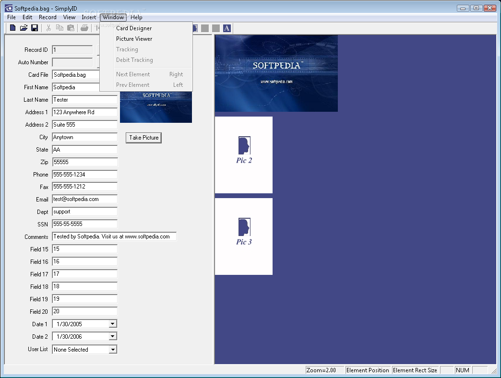Select the Pic 3 placeholder thumbnail

tap(244, 236)
